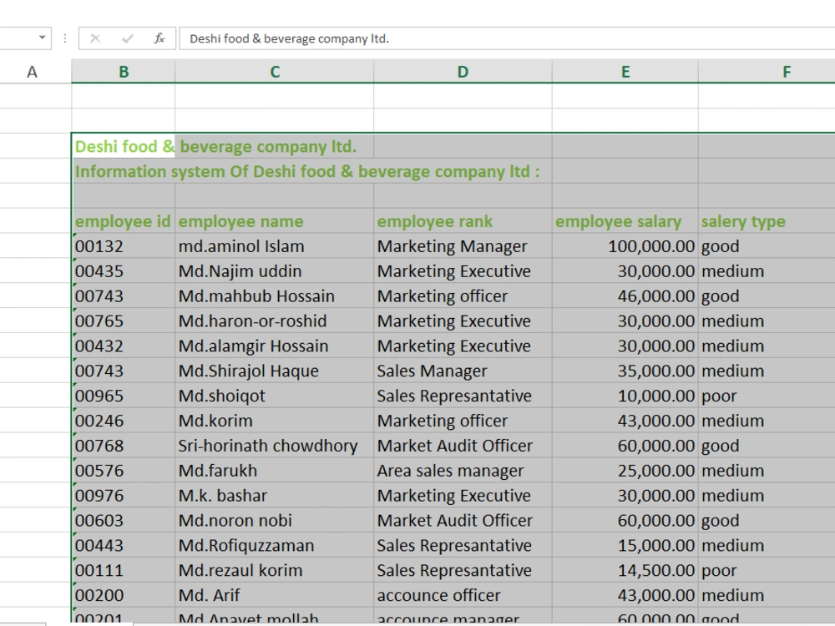Click employee id cell 00965
The width and height of the screenshot is (835, 626).
point(124,396)
